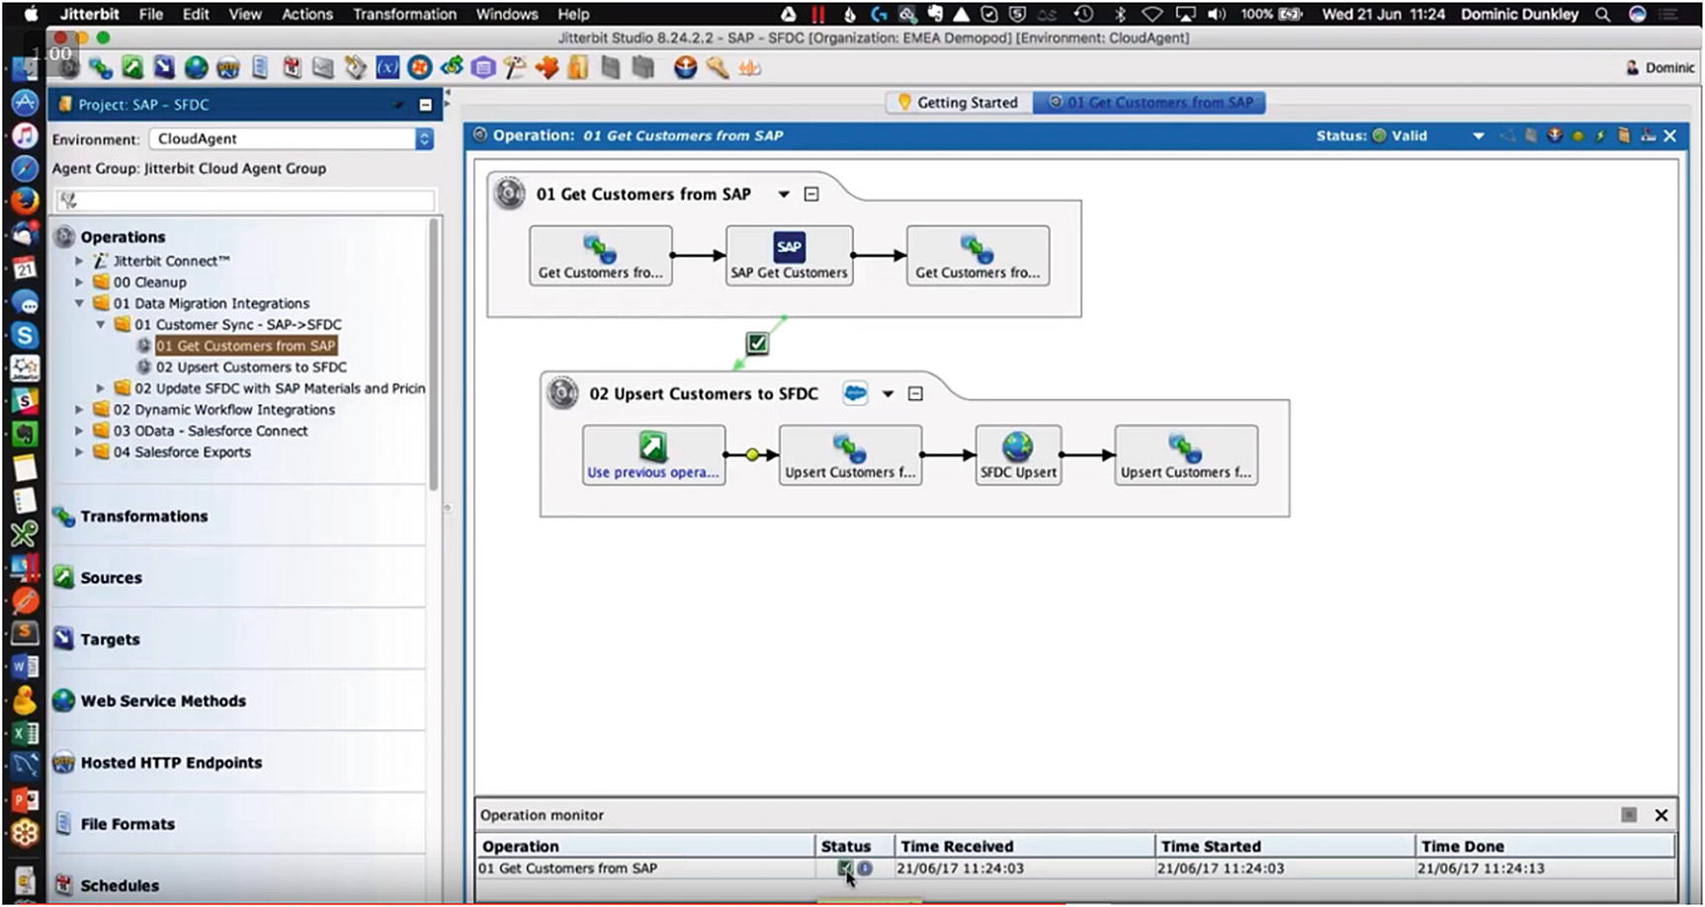Open Skype from the Dock

(x=25, y=335)
